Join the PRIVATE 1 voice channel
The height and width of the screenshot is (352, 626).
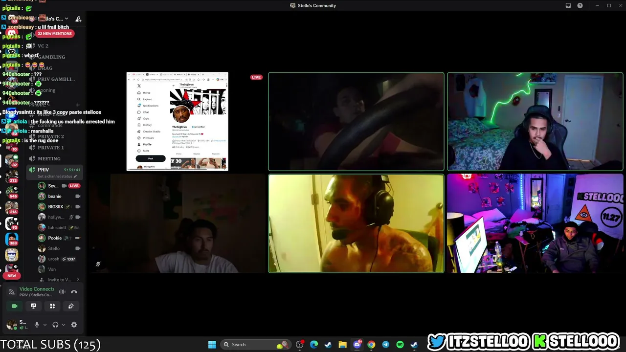(x=54, y=148)
